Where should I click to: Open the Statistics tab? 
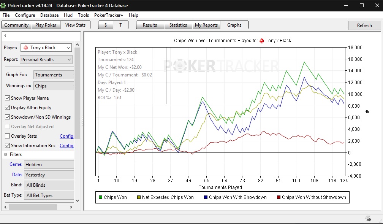click(178, 25)
